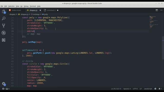Image resolution: width=164 pixels, height=92 pixels.
Task: Open the notifications bell icon
Action: click(160, 89)
